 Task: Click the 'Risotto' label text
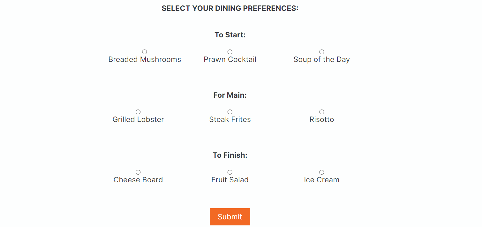(322, 119)
